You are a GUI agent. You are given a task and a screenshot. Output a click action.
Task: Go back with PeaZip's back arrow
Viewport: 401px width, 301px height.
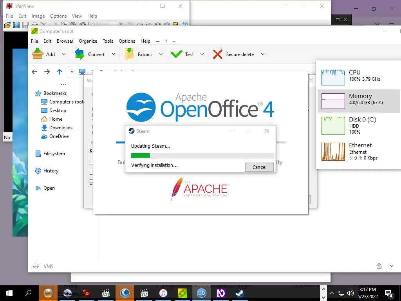pos(34,72)
